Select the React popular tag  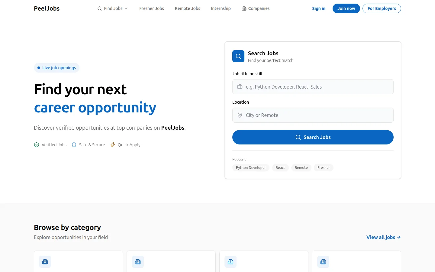pos(280,168)
